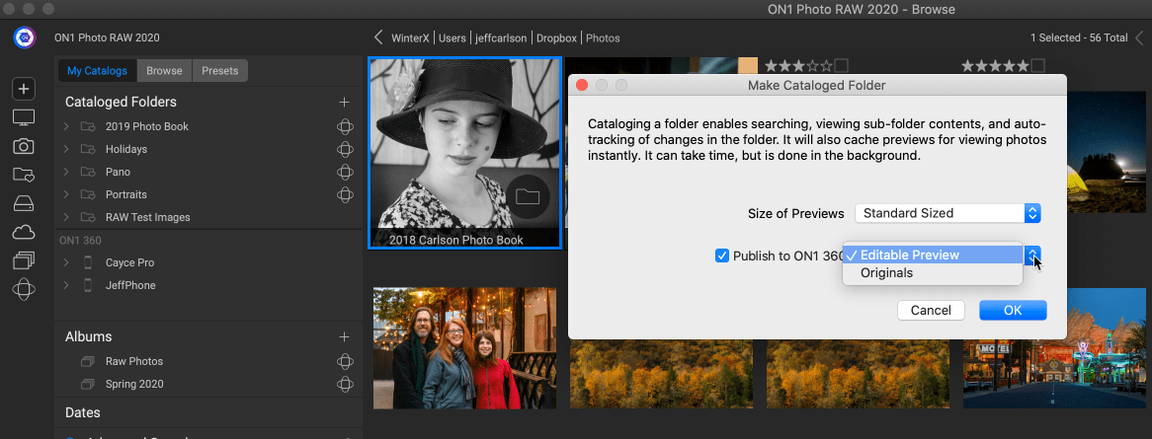This screenshot has width=1152, height=439.
Task: Choose Editable Preview from dropdown menu
Action: [933, 255]
